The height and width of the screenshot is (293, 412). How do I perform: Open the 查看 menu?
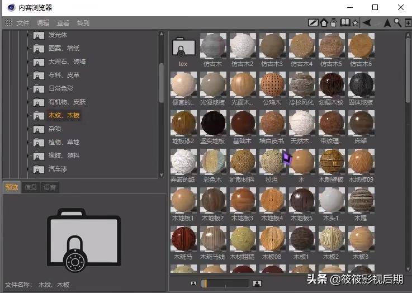point(63,23)
